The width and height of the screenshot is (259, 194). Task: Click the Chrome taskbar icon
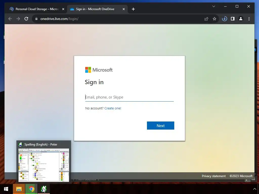click(31, 189)
